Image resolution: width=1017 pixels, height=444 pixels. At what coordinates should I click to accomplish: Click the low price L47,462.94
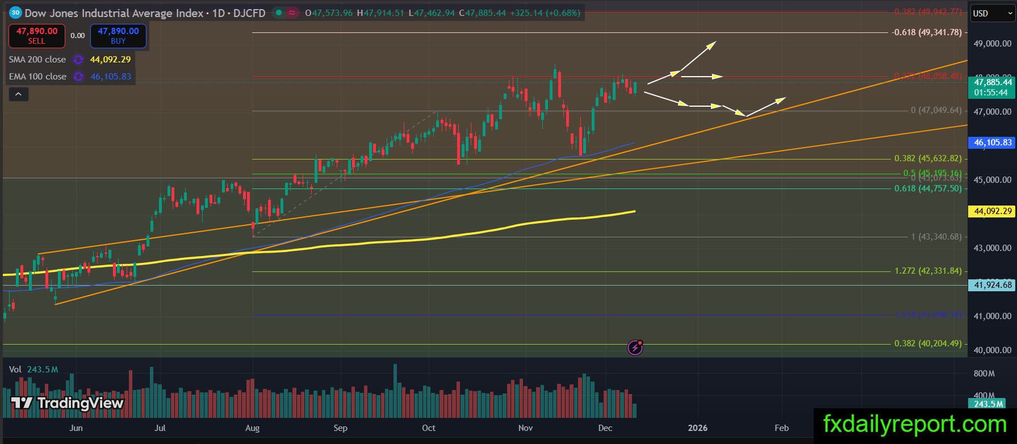pos(431,12)
